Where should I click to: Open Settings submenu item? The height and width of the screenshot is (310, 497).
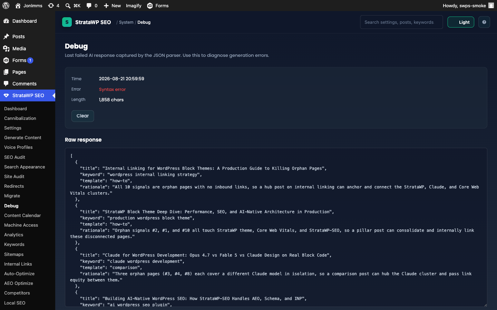tap(13, 128)
